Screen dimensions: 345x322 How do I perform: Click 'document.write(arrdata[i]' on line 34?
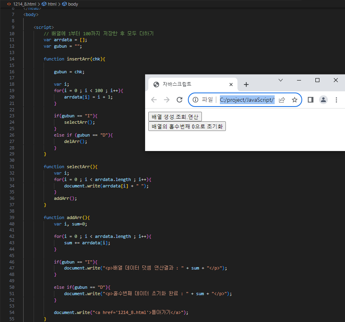point(96,186)
